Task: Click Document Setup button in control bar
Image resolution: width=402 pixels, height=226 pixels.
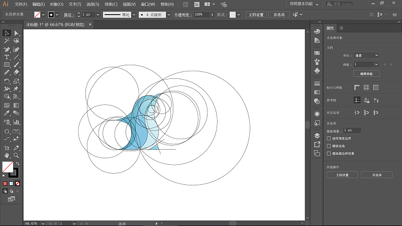Action: pyautogui.click(x=256, y=15)
